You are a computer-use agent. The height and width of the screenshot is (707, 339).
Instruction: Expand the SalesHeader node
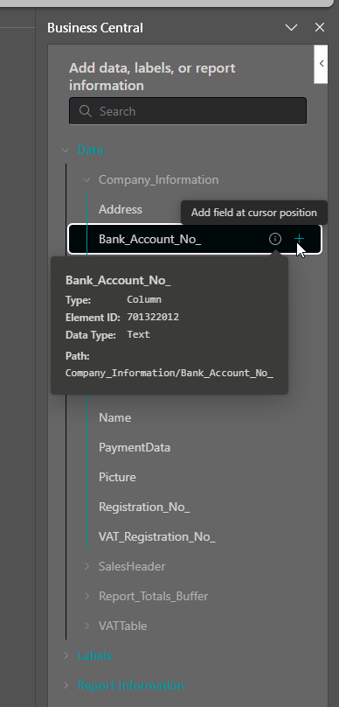point(86,566)
